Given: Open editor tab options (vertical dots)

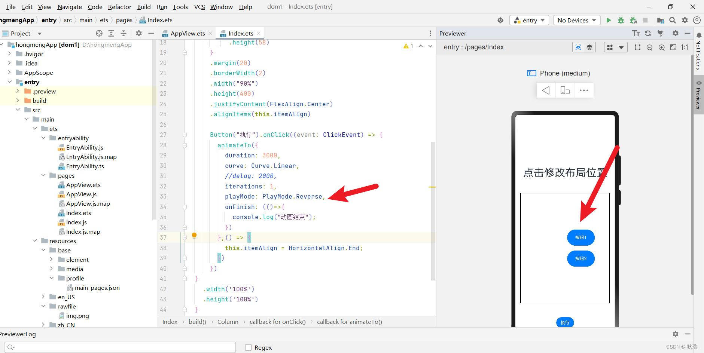Looking at the screenshot, I should pos(430,33).
